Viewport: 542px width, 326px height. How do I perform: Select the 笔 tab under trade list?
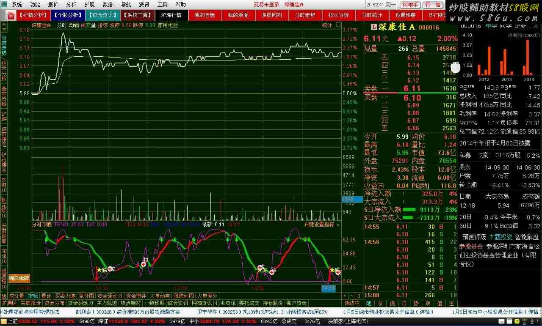[x=368, y=303]
